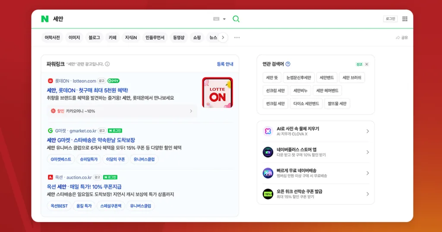The image size is (442, 232).
Task: Click the N로그인 badge on G마켓 ad
Action: [115, 131]
